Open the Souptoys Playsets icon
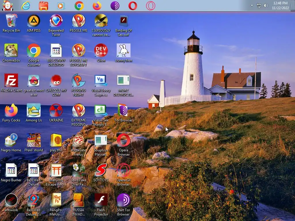The height and width of the screenshot is (221, 295). (101, 145)
